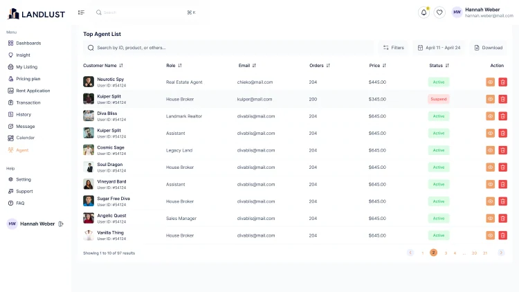View the Sugar Free Diva details

pos(490,201)
